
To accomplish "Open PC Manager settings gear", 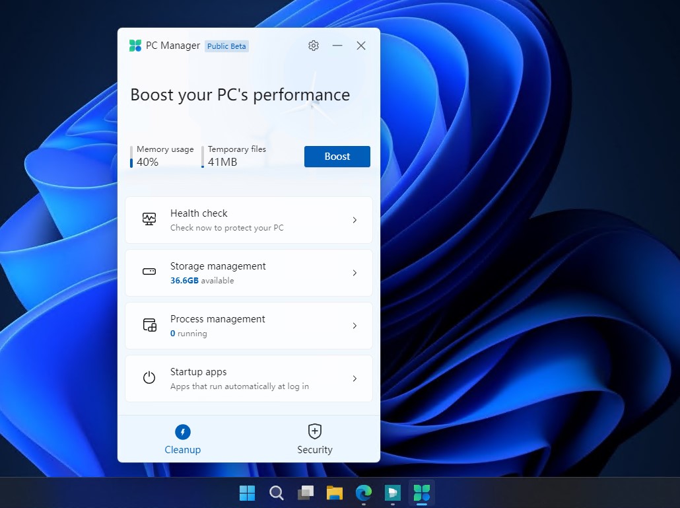I will [x=314, y=46].
